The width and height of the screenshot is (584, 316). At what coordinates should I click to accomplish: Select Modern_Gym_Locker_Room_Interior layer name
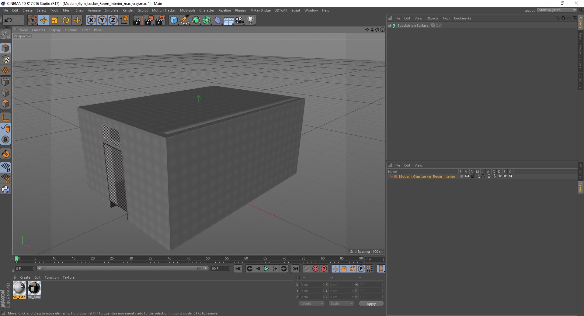coord(427,177)
